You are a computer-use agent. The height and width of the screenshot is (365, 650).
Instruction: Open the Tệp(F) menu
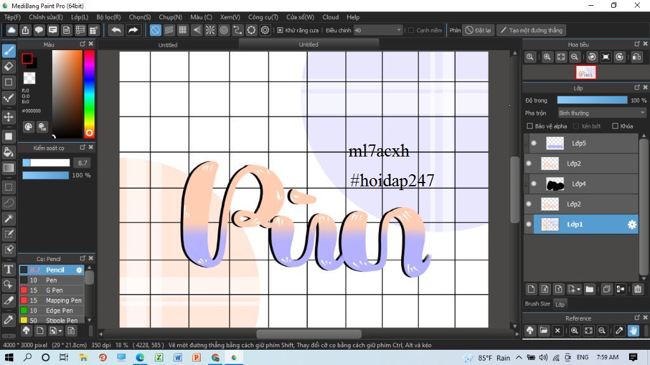coord(13,17)
